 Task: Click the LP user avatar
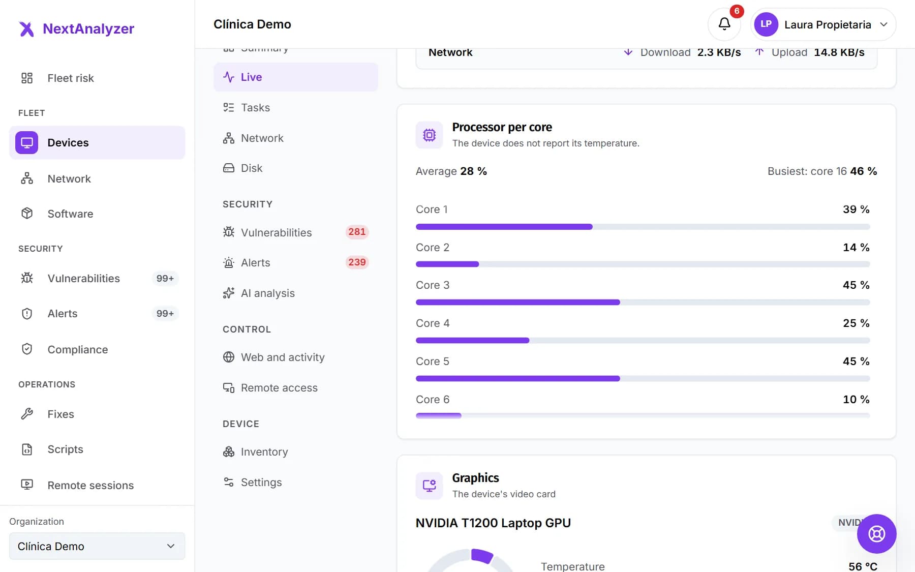pyautogui.click(x=766, y=24)
